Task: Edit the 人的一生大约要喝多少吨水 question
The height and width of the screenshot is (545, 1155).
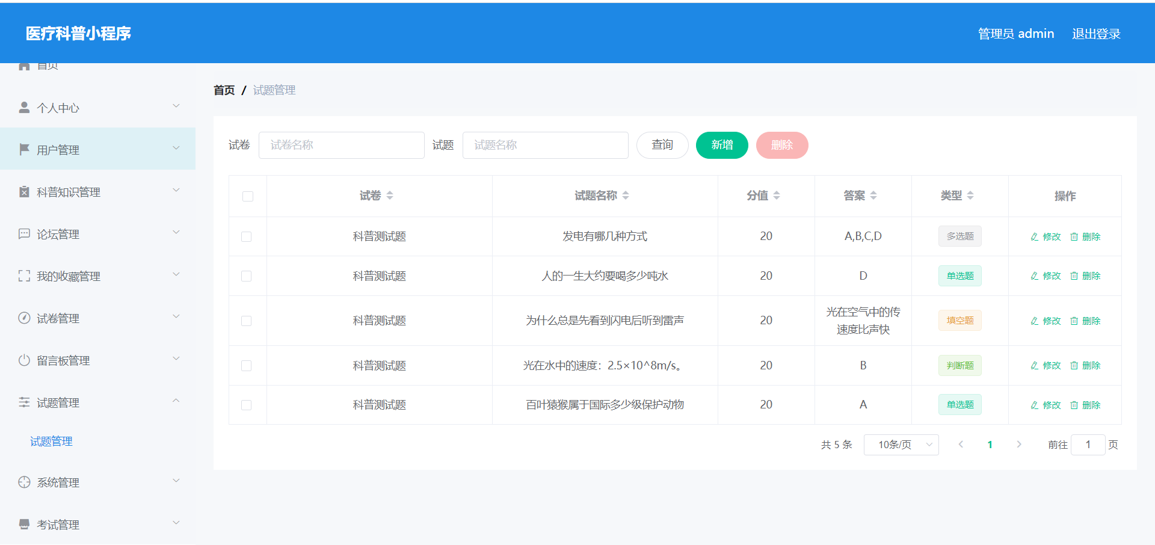Action: point(1046,276)
